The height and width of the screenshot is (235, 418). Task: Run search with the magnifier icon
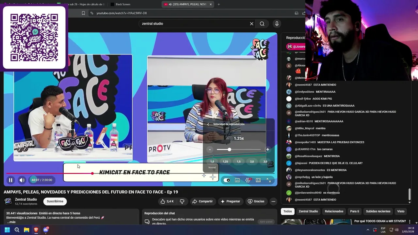[x=262, y=23]
